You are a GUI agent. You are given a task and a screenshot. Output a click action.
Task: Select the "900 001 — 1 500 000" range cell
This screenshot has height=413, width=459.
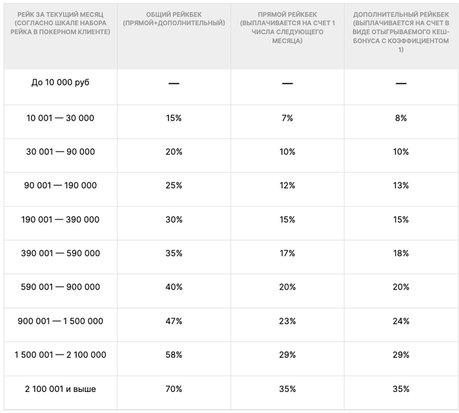pos(60,321)
